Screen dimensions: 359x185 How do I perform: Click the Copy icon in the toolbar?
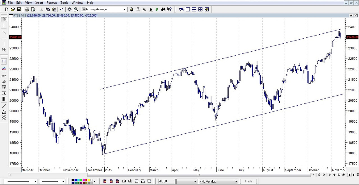[48, 9]
